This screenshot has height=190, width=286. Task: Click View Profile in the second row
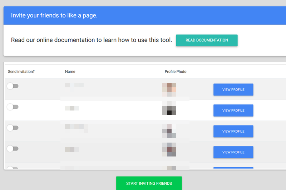point(233,111)
